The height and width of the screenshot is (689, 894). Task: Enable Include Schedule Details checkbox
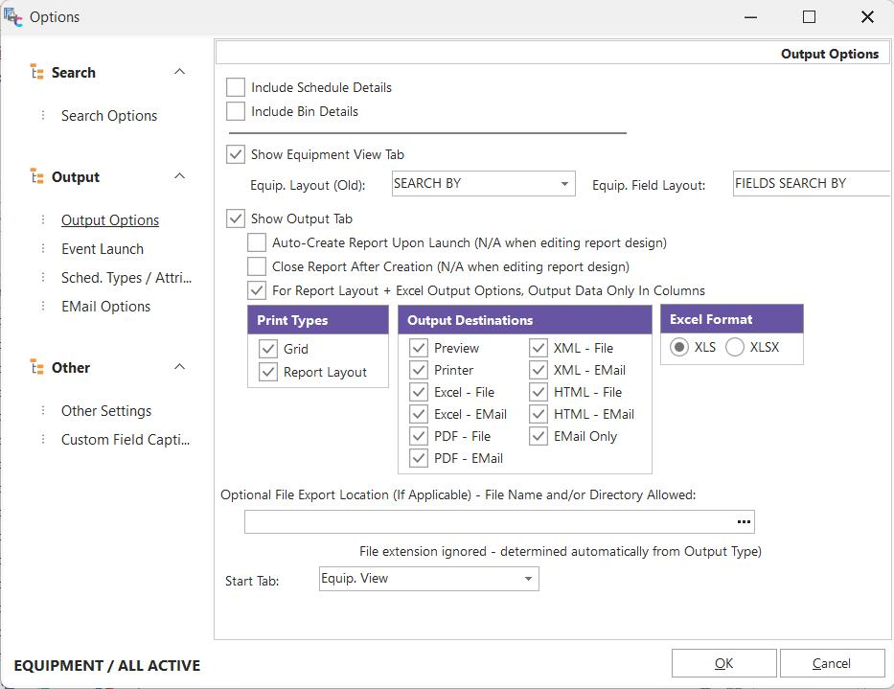click(236, 87)
